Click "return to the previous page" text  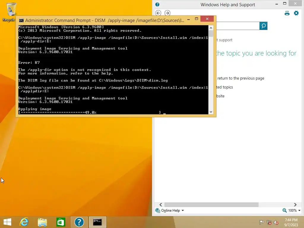[240, 78]
